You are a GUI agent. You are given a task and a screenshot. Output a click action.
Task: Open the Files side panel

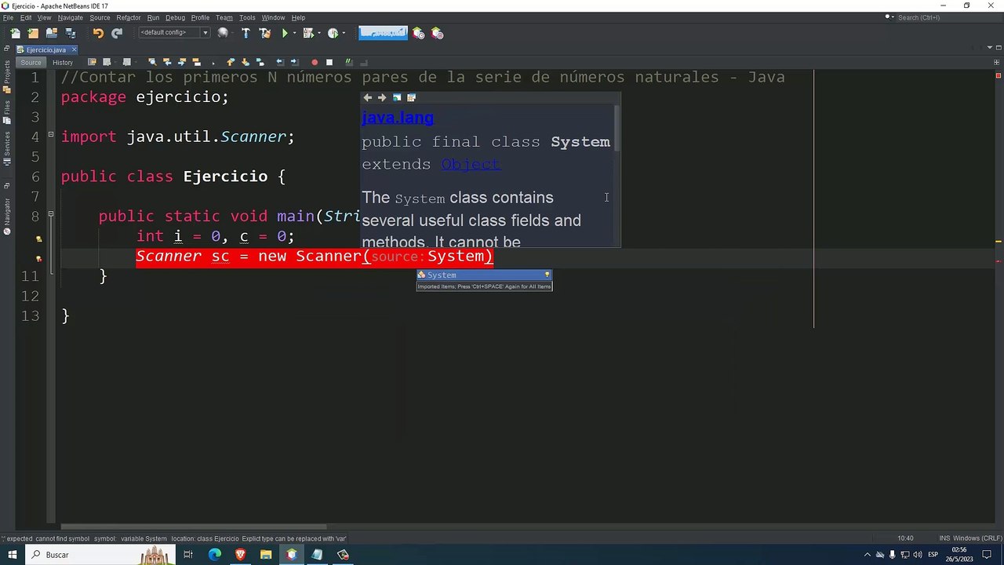[x=7, y=111]
